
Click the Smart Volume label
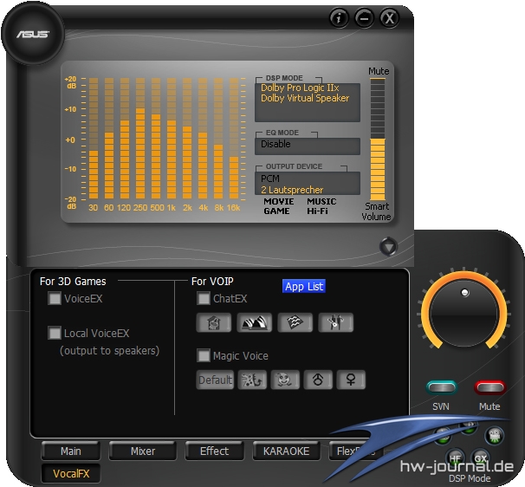pyautogui.click(x=376, y=211)
